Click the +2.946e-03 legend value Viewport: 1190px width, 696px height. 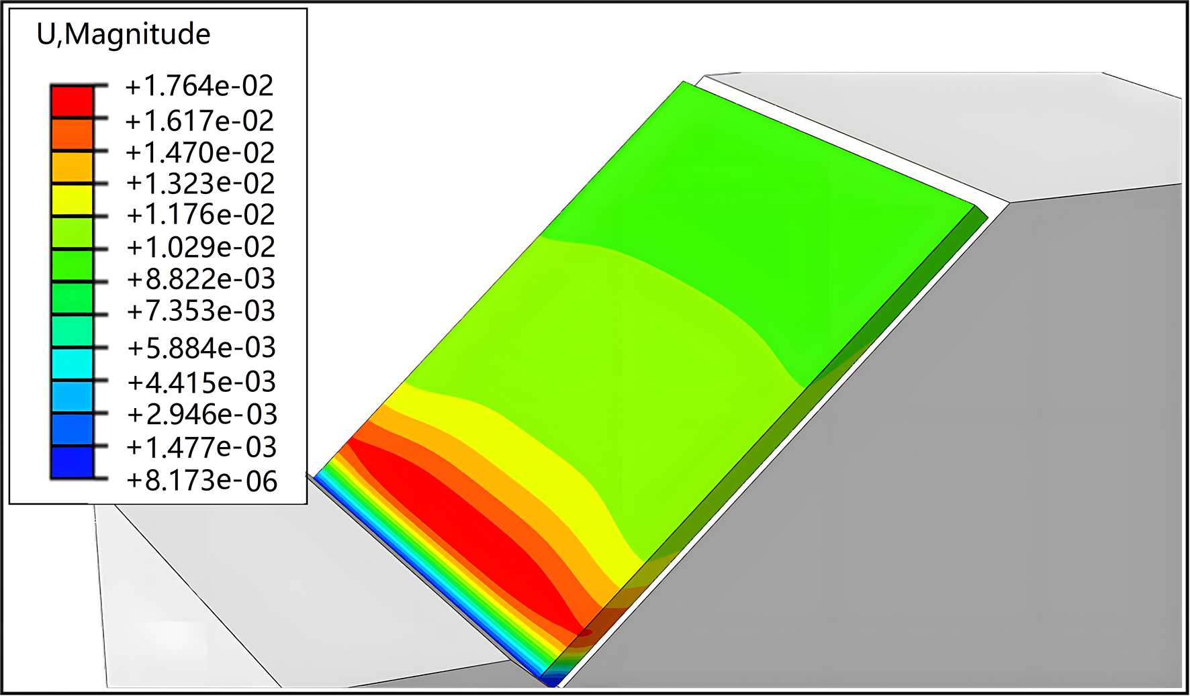202,414
